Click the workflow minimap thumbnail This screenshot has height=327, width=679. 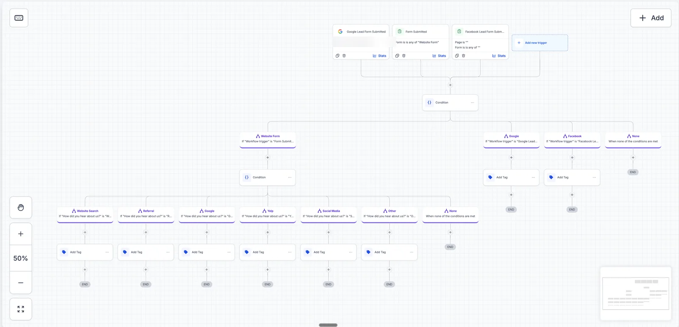636,294
